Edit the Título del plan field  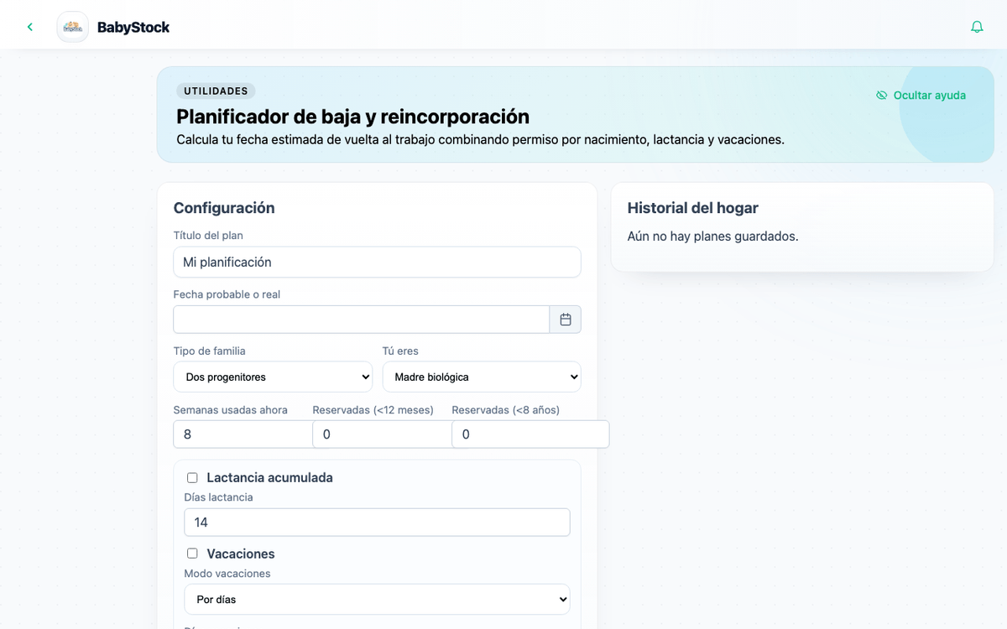coord(377,262)
